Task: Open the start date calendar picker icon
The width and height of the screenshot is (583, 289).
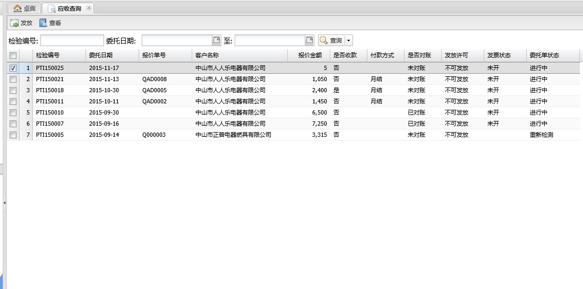Action: click(217, 40)
